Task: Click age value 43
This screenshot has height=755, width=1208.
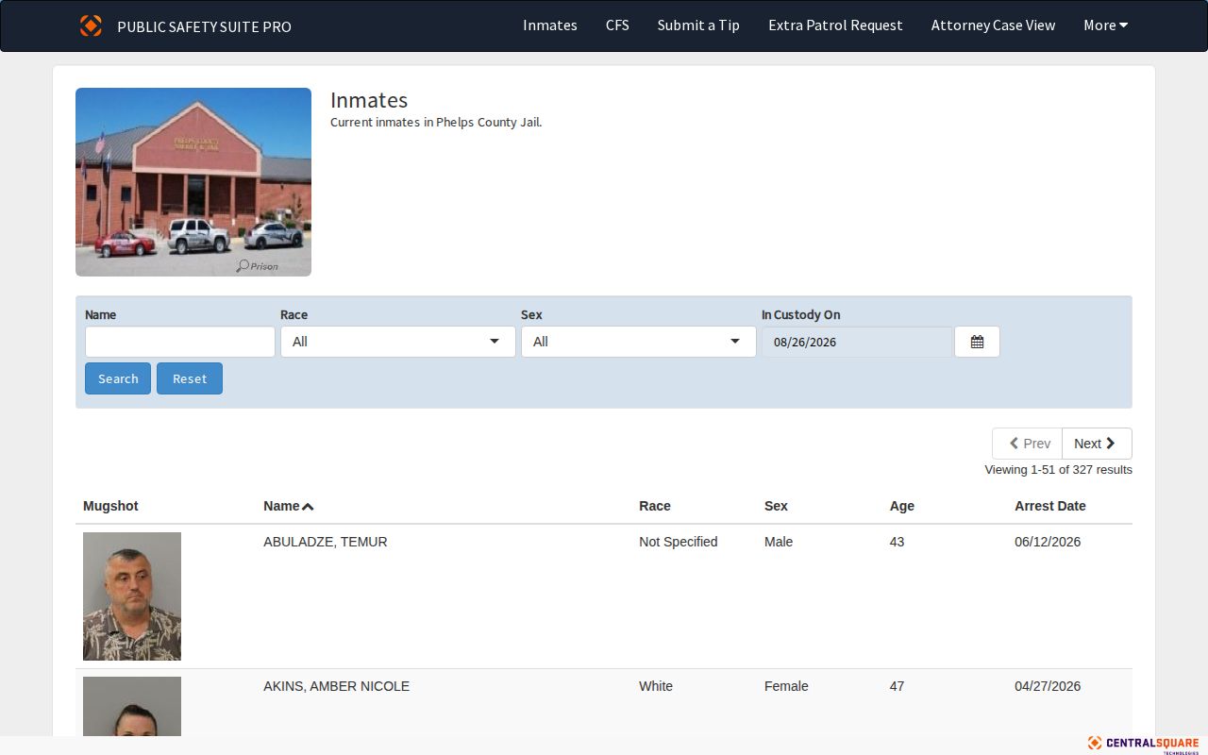Action: click(x=897, y=542)
